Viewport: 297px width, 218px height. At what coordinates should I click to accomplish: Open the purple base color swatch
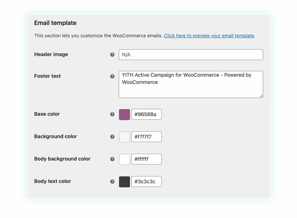click(x=124, y=114)
